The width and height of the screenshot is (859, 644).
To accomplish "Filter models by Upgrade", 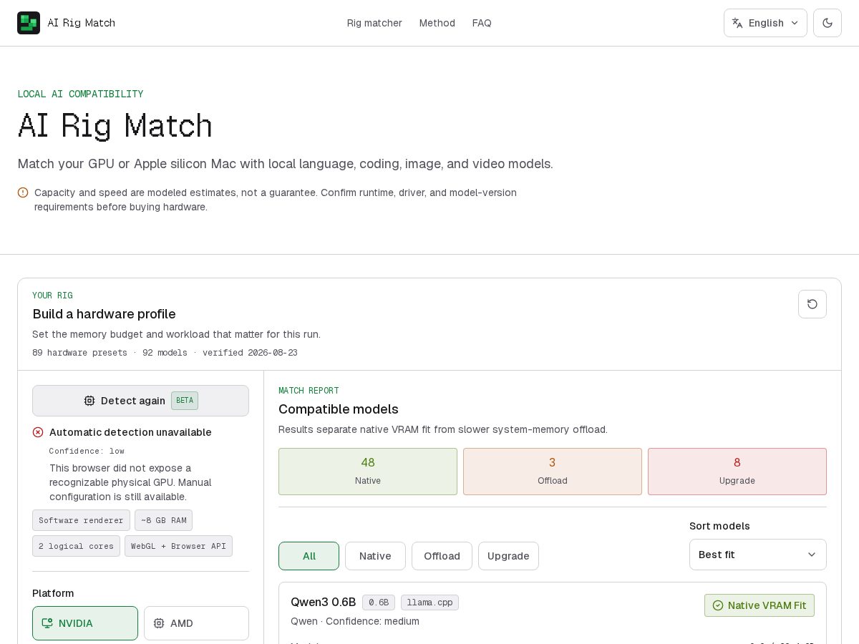I will click(508, 556).
